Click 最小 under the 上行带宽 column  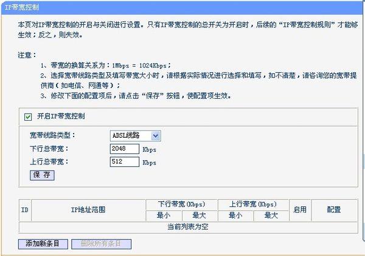[235, 215]
